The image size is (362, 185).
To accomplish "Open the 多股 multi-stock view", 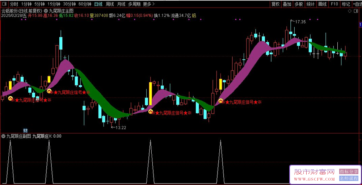I will click(x=299, y=4).
